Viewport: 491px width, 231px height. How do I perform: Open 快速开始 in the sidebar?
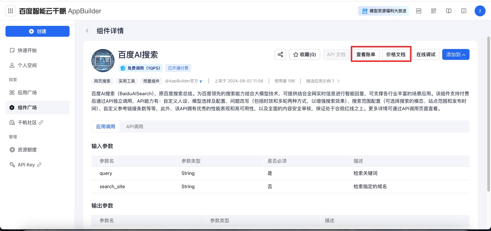38,50
